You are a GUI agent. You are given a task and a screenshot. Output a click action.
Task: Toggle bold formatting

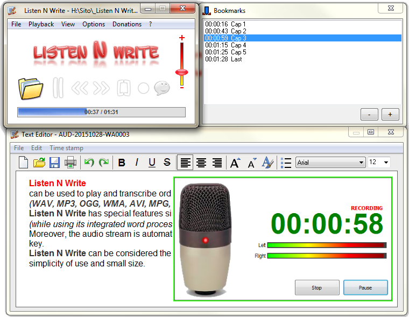coord(122,163)
